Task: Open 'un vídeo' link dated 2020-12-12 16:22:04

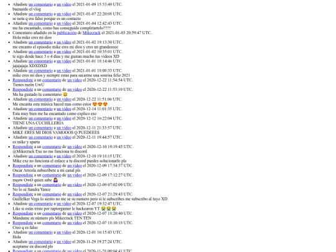Action: 64,118
